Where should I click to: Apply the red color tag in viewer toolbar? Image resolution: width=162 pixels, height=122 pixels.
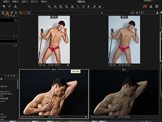[83, 13]
